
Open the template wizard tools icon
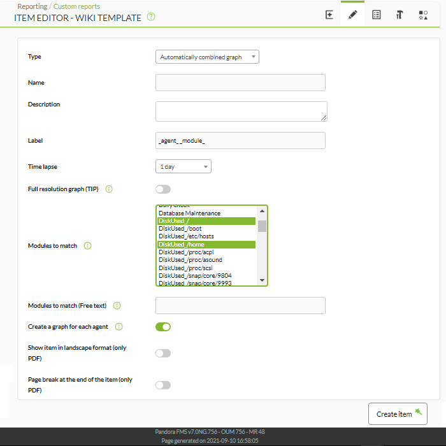pos(399,15)
